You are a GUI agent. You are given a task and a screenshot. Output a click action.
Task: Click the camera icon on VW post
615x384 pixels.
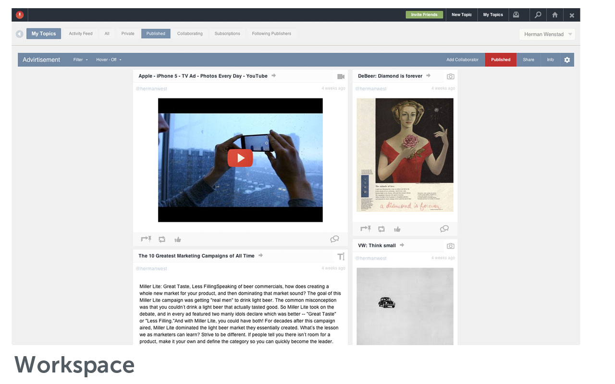click(450, 246)
